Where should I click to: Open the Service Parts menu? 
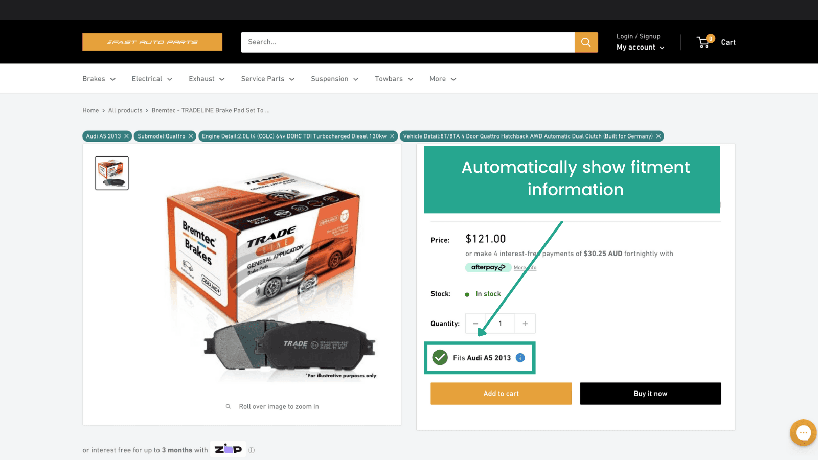(x=268, y=79)
